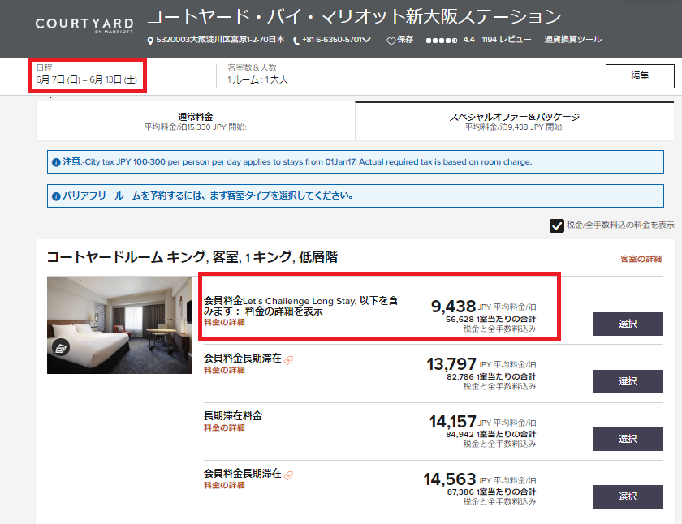This screenshot has height=524, width=682.
Task: Click the 87,386 per-room total text
Action: [491, 492]
